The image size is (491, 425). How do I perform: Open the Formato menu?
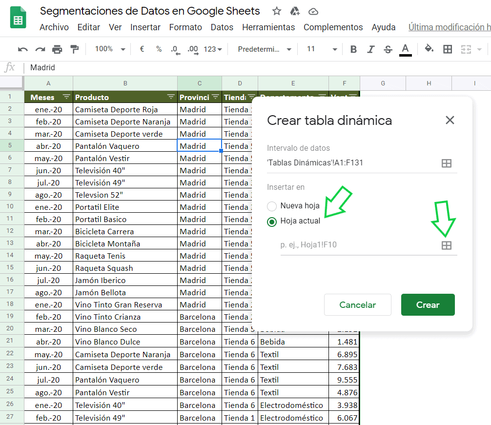click(x=185, y=27)
